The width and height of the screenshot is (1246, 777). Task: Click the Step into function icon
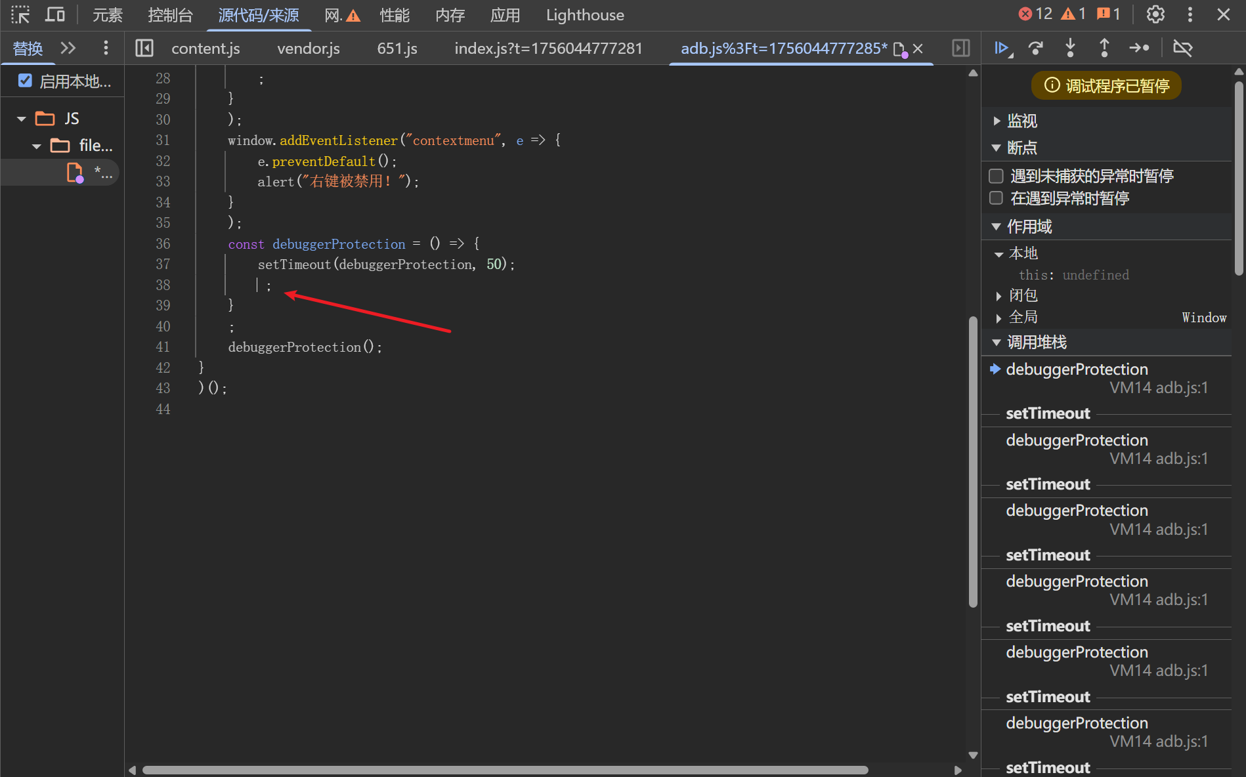(x=1070, y=48)
